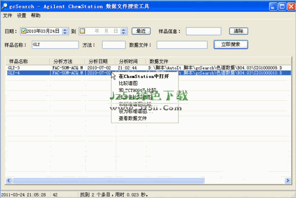Select the GLY-4 row
Image resolution: width=296 pixels, height=198 pixels.
point(149,73)
